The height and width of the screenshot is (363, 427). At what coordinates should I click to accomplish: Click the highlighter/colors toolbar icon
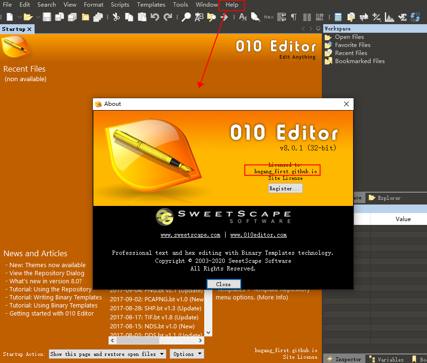255,17
